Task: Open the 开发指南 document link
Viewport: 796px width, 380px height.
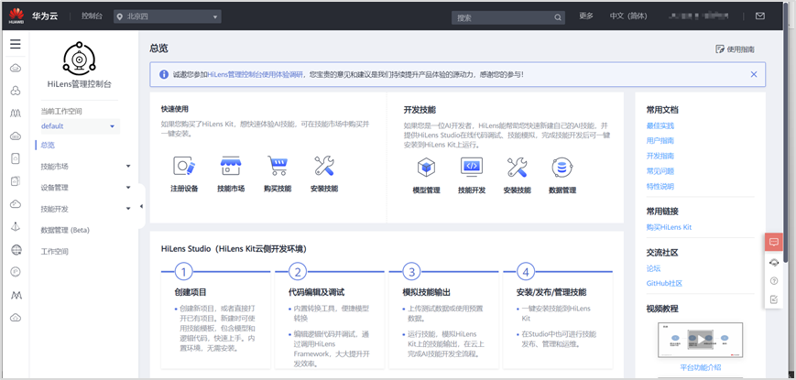Action: 660,156
